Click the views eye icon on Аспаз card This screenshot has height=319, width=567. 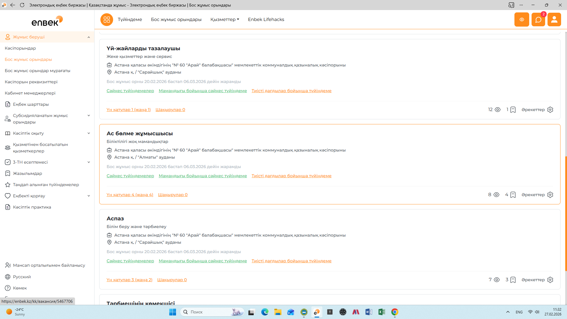(x=497, y=280)
